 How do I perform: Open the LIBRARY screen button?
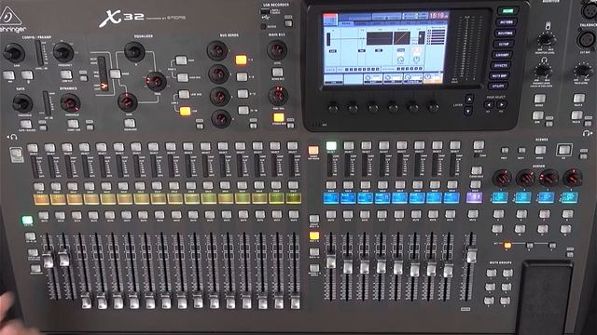point(502,55)
